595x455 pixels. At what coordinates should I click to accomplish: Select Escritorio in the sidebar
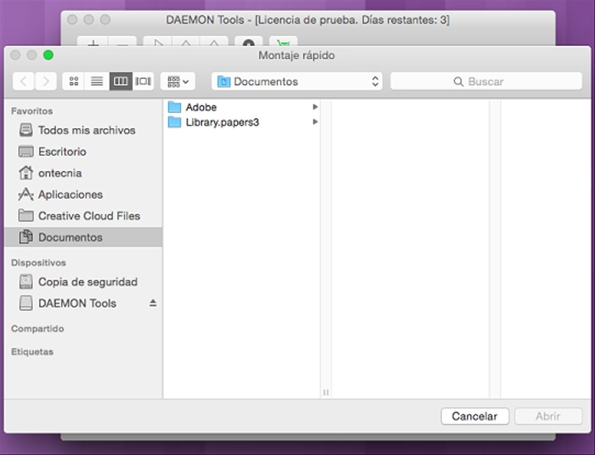click(83, 152)
